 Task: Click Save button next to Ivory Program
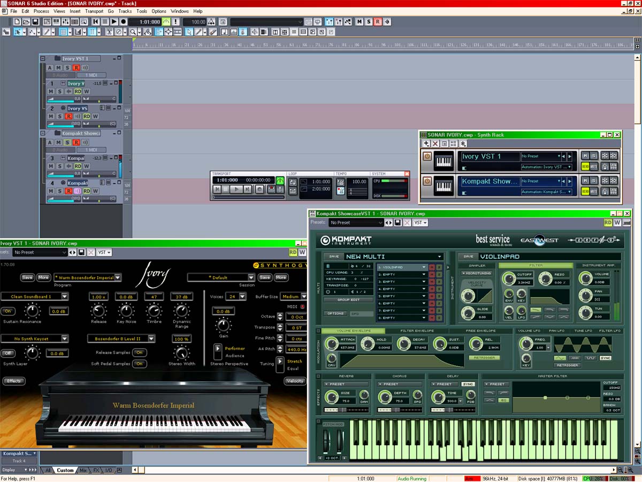coord(27,277)
